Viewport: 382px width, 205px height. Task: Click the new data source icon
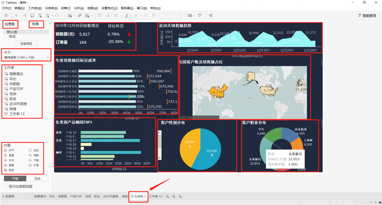pos(40,16)
